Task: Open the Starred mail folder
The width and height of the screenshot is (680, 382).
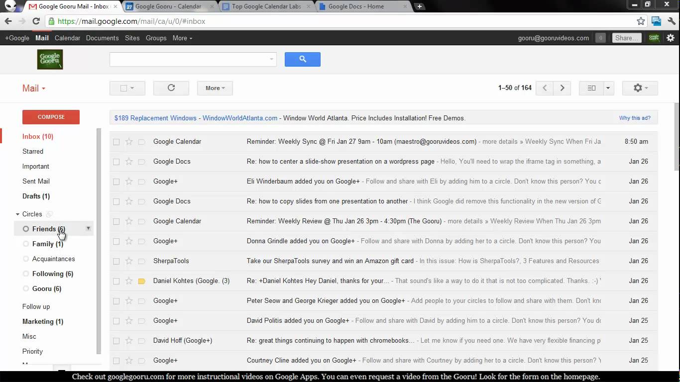Action: pyautogui.click(x=33, y=151)
